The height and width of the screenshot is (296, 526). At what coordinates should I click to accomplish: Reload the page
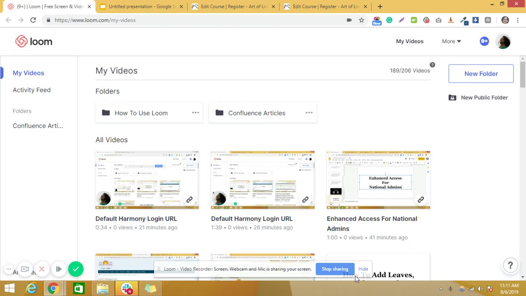(x=33, y=20)
